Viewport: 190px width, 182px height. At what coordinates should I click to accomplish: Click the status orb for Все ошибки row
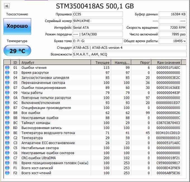pos(7,113)
